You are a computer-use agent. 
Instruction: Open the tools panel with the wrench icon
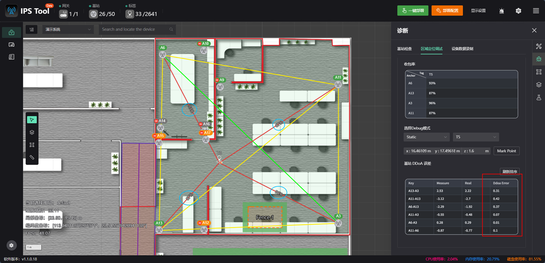click(x=539, y=46)
